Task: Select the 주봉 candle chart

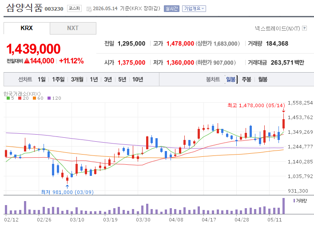Action: coord(246,79)
